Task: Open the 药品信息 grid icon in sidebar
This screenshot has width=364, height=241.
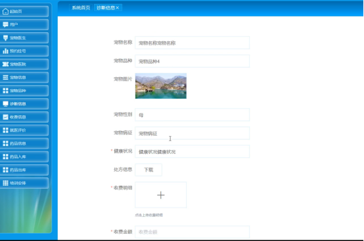Action: click(5, 143)
